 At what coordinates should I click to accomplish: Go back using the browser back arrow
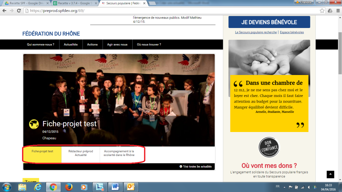point(4,11)
